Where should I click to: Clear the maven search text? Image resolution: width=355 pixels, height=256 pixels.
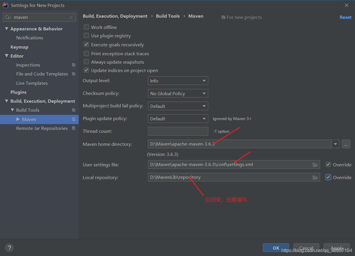pyautogui.click(x=71, y=17)
